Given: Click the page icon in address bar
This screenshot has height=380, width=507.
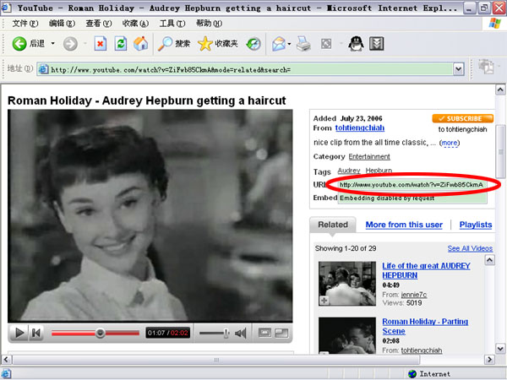Looking at the screenshot, I should [44, 69].
